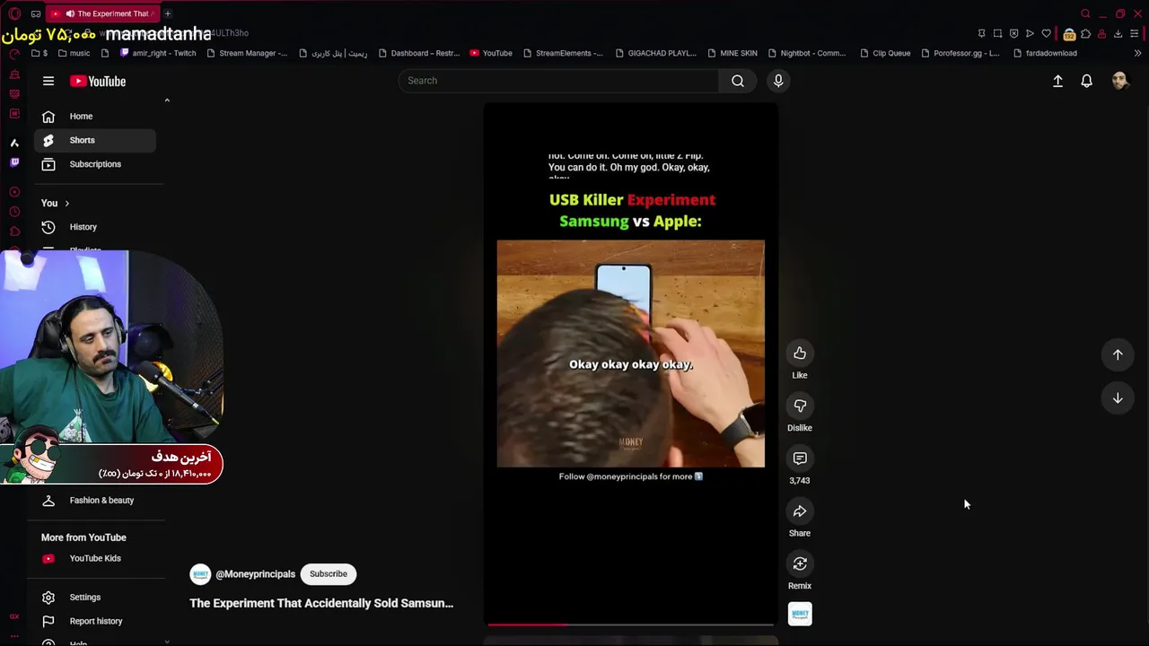This screenshot has width=1149, height=646.
Task: Open the extensions puzzle icon
Action: [1085, 33]
